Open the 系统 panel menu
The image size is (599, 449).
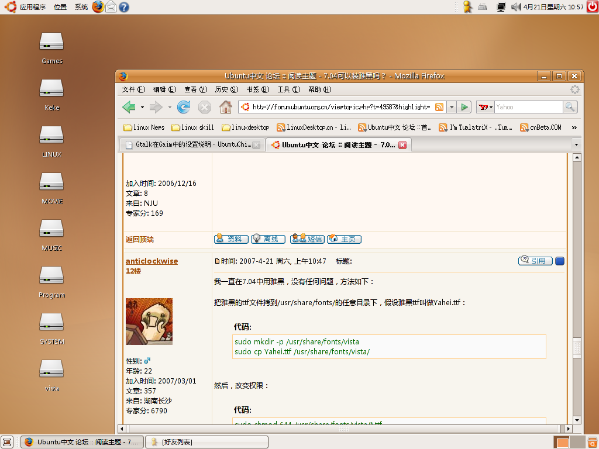pyautogui.click(x=81, y=7)
